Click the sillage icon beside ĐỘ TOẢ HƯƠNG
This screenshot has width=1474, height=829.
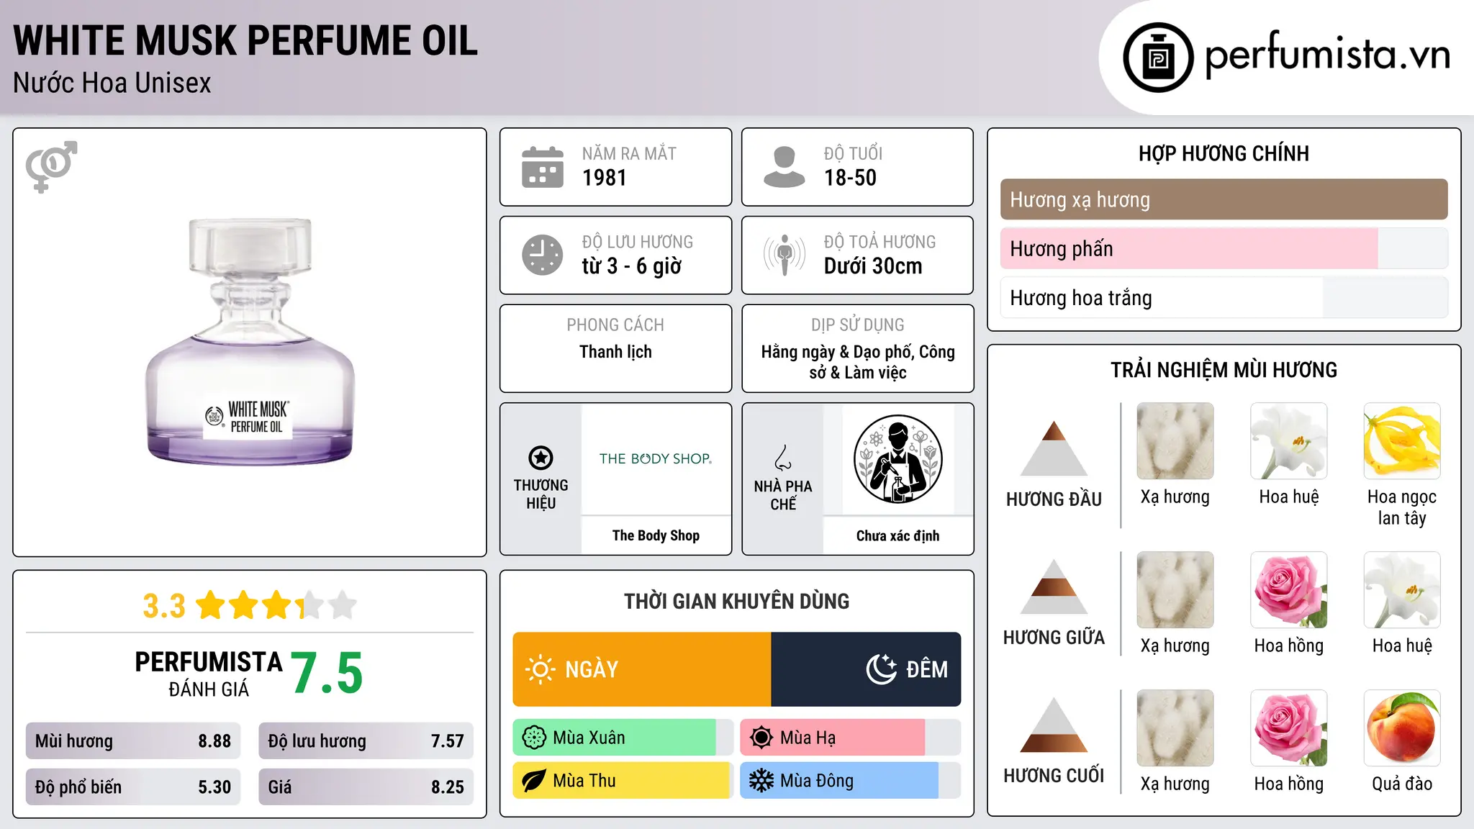(785, 255)
